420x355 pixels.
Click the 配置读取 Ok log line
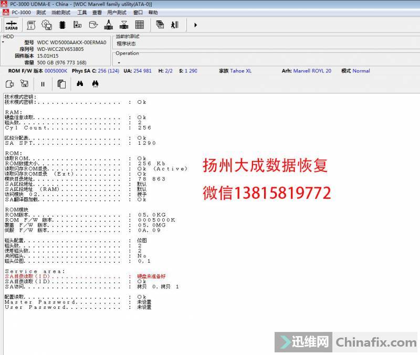[x=76, y=297]
